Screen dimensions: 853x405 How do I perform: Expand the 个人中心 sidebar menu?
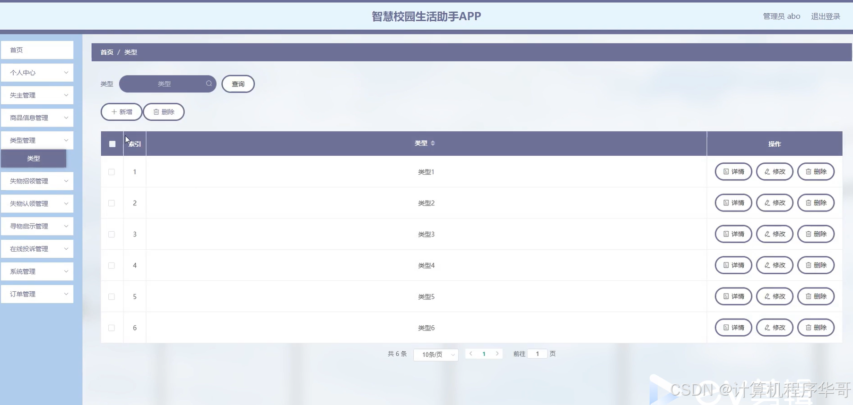[x=37, y=73]
